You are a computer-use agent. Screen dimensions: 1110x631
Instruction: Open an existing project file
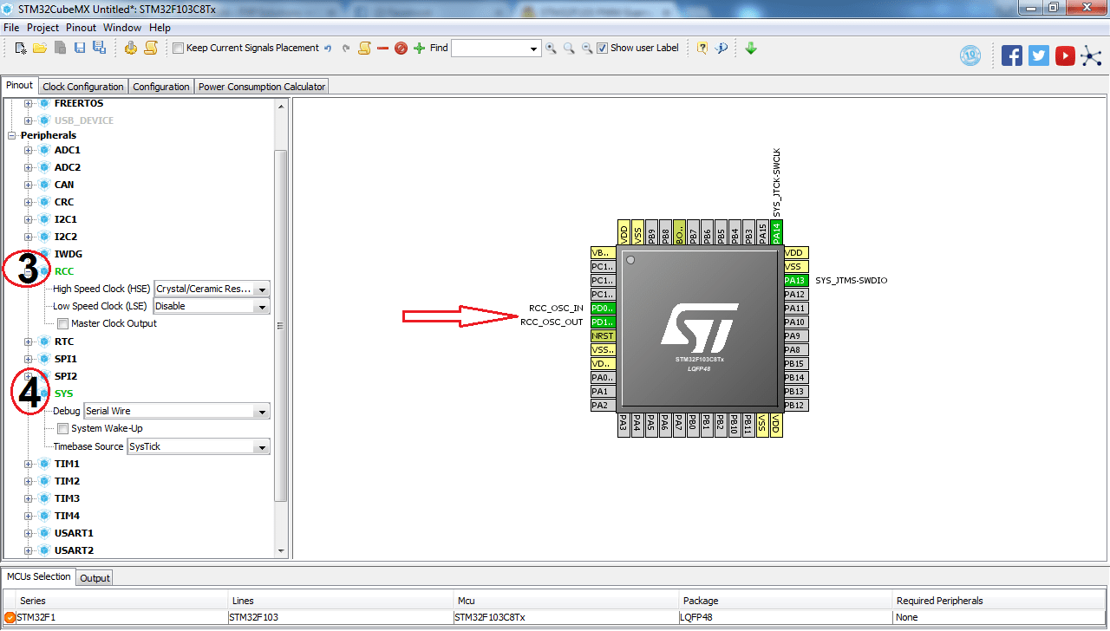click(x=38, y=48)
